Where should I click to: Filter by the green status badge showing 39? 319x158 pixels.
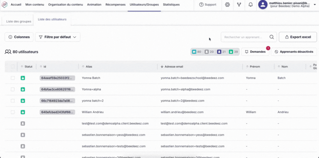pyautogui.click(x=233, y=52)
